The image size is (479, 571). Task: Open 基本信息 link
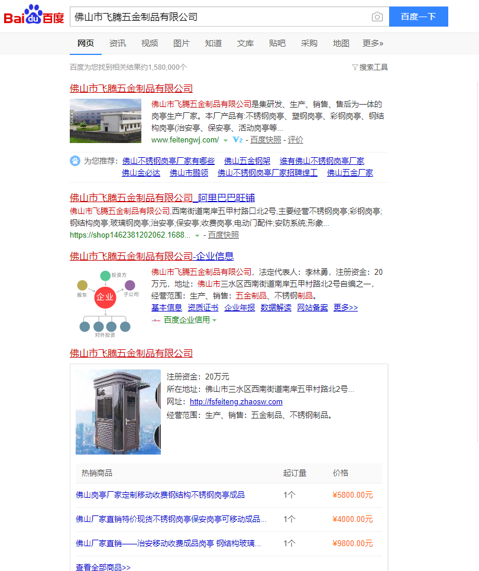(x=167, y=308)
